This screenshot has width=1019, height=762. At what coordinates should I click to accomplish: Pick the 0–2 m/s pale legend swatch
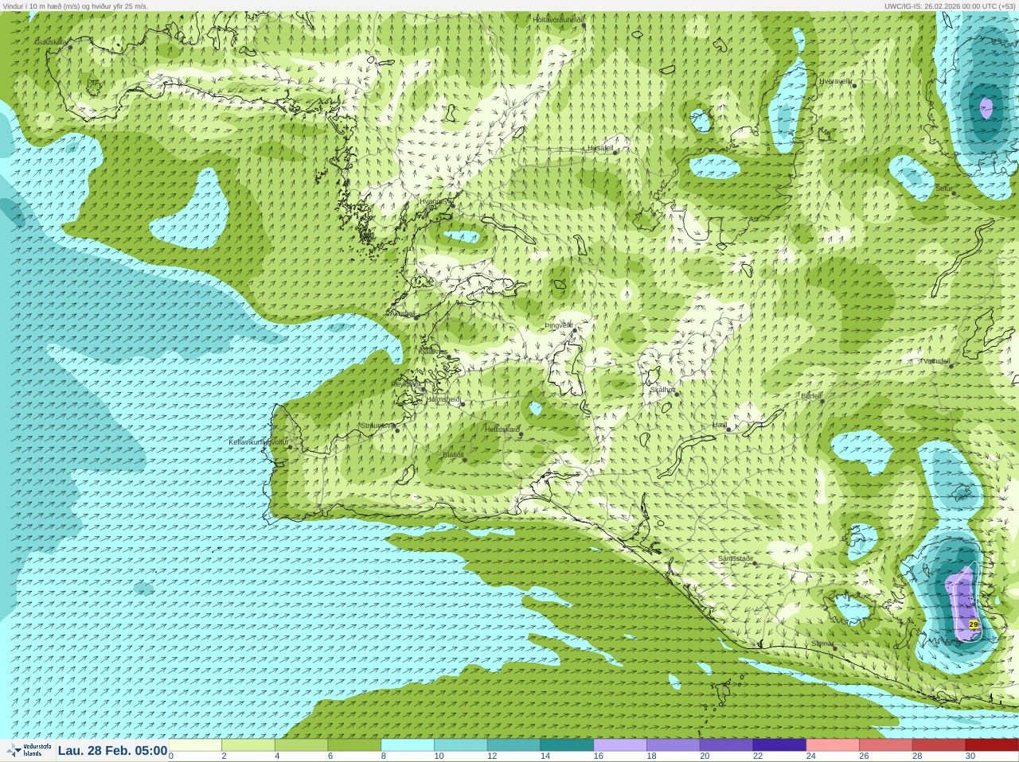pos(195,745)
